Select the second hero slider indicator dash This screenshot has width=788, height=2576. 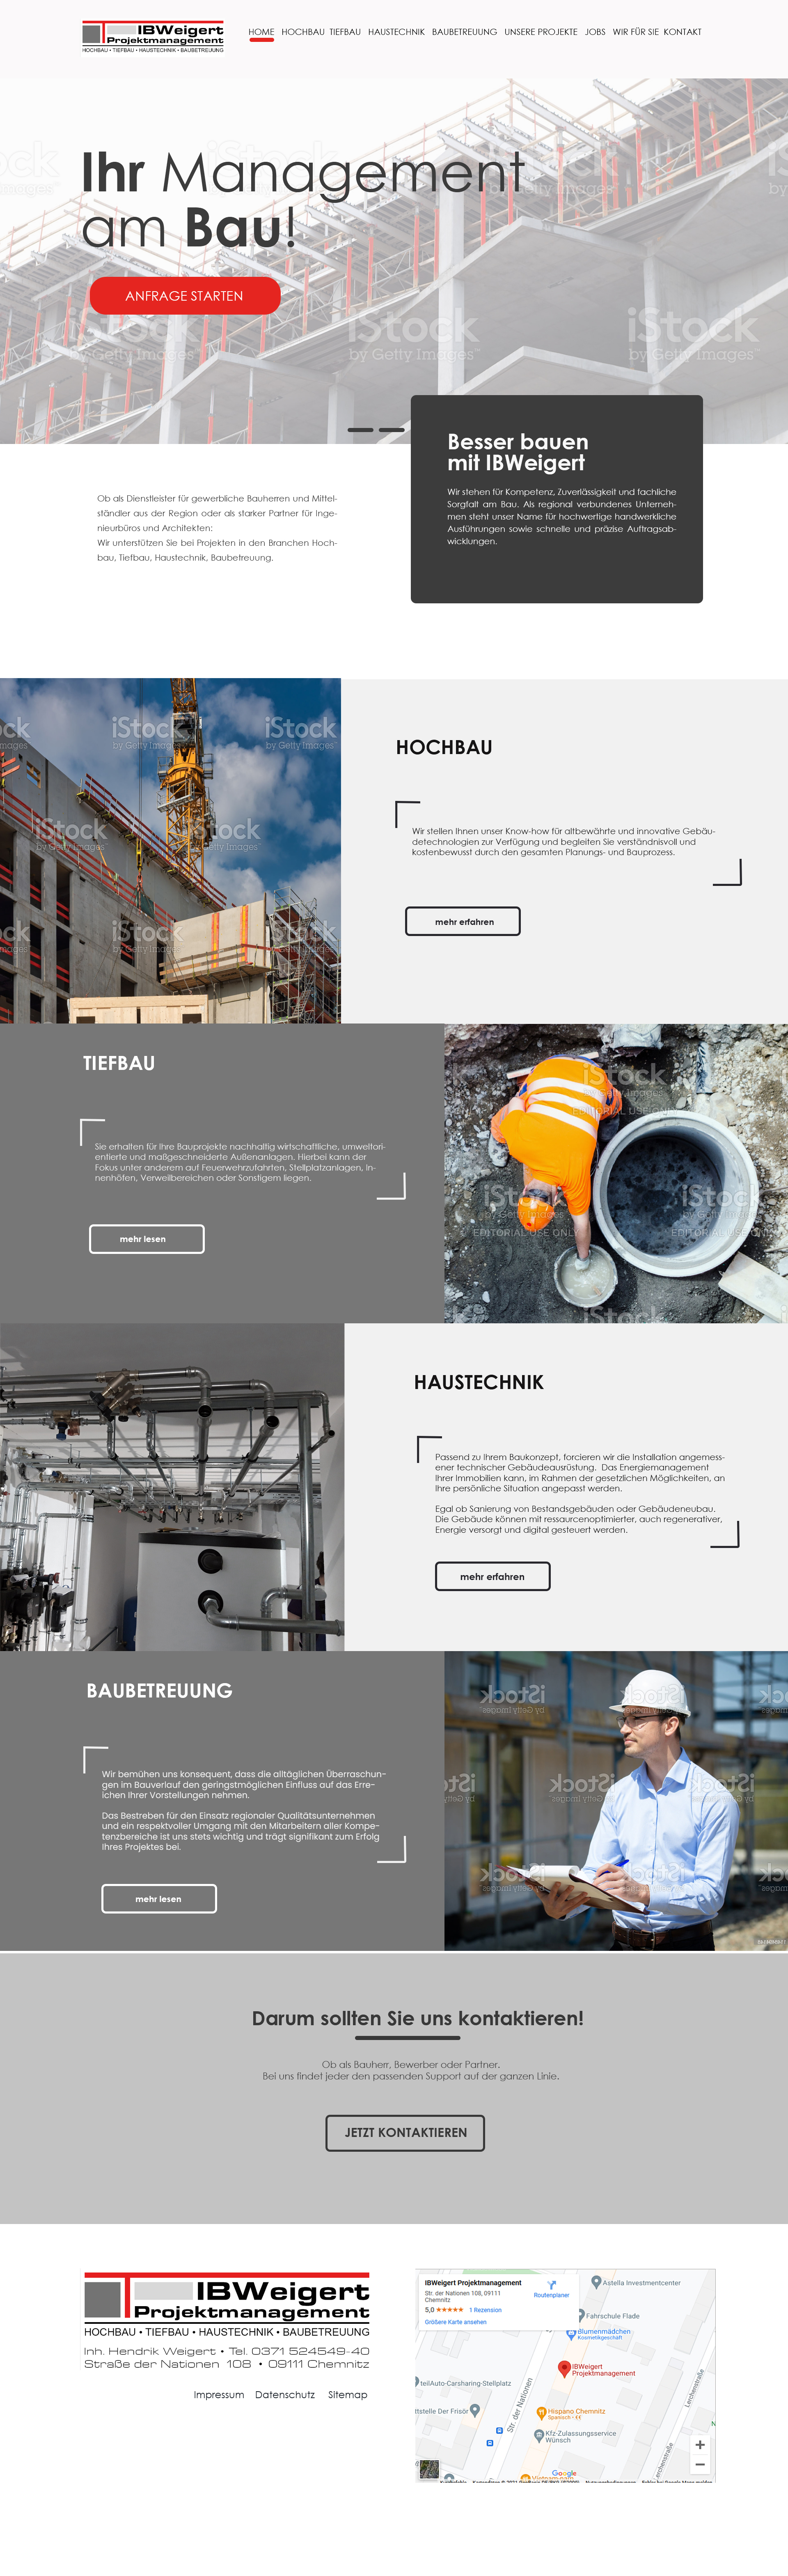pyautogui.click(x=392, y=430)
